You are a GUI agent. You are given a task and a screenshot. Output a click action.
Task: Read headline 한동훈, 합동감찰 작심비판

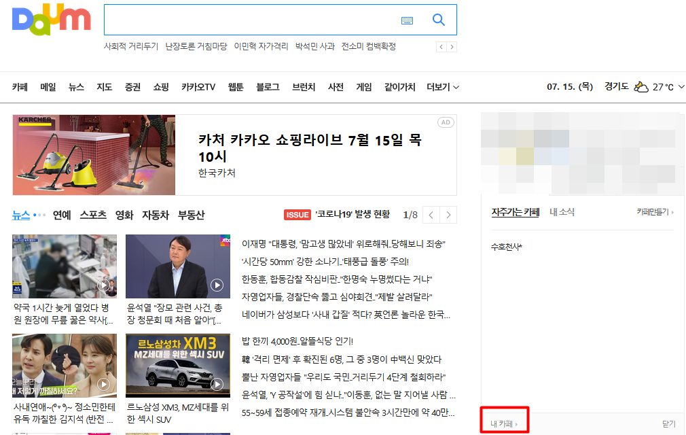click(337, 279)
